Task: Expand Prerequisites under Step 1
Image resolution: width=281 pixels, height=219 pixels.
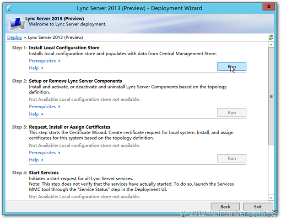Action: [44, 61]
